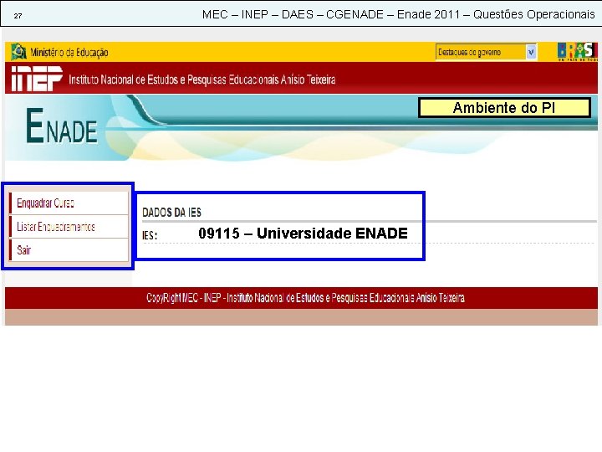Click the Brasil government logo icon

tap(577, 52)
